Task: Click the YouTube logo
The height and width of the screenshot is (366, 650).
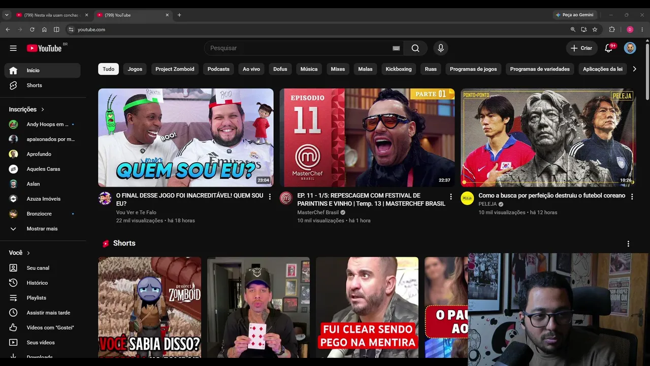Action: (x=45, y=48)
